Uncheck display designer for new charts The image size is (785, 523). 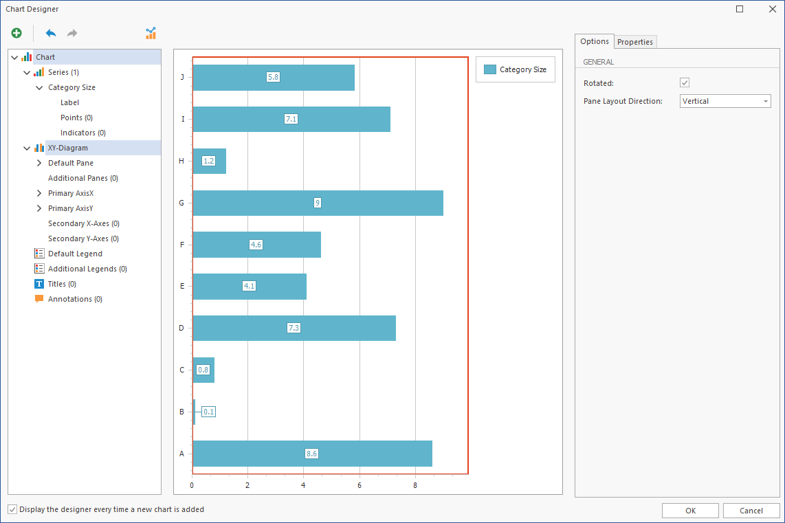12,509
